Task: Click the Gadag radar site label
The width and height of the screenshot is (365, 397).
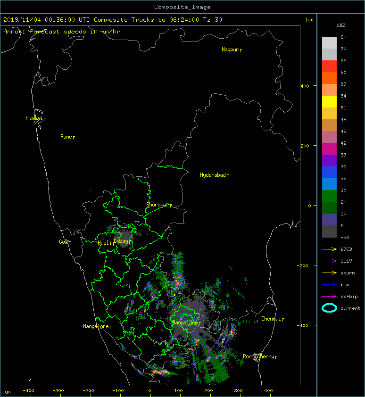Action: (122, 241)
